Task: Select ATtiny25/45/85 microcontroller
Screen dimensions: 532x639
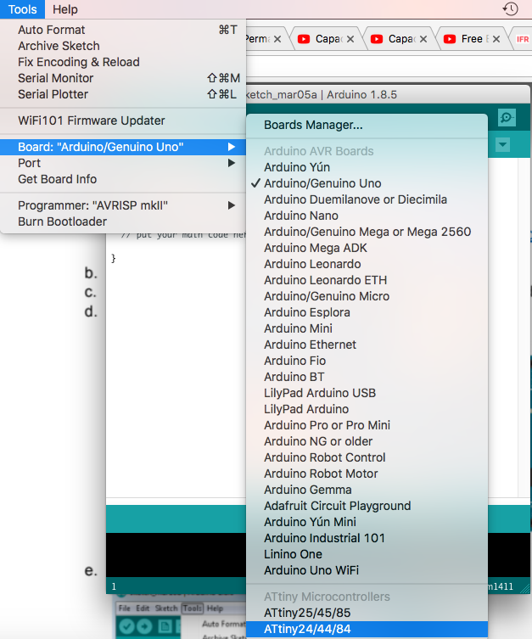Action: 367,613
